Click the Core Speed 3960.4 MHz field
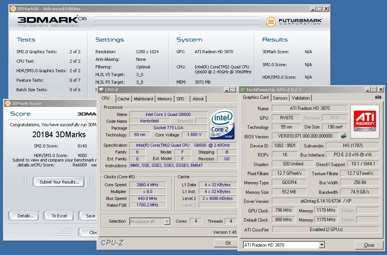This screenshot has height=255, width=387. tap(148, 185)
